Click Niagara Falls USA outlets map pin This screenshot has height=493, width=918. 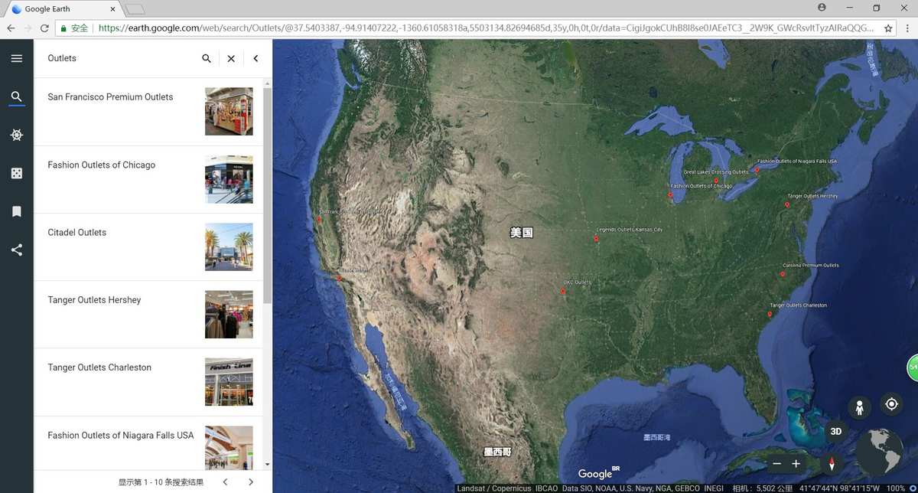click(x=757, y=170)
